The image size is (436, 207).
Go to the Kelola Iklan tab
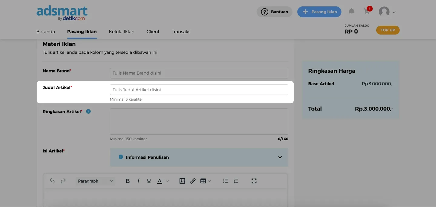121,32
